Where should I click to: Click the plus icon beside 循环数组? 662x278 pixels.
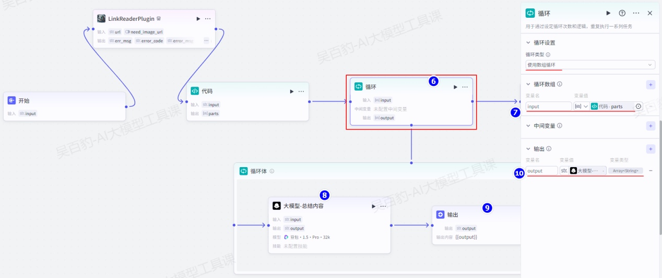(x=651, y=84)
